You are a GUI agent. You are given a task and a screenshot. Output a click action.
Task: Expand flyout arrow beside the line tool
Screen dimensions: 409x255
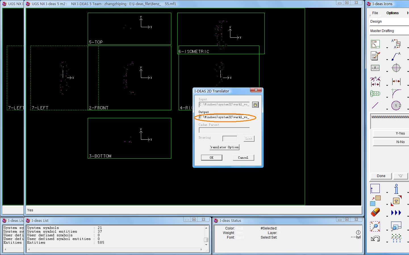(x=387, y=109)
